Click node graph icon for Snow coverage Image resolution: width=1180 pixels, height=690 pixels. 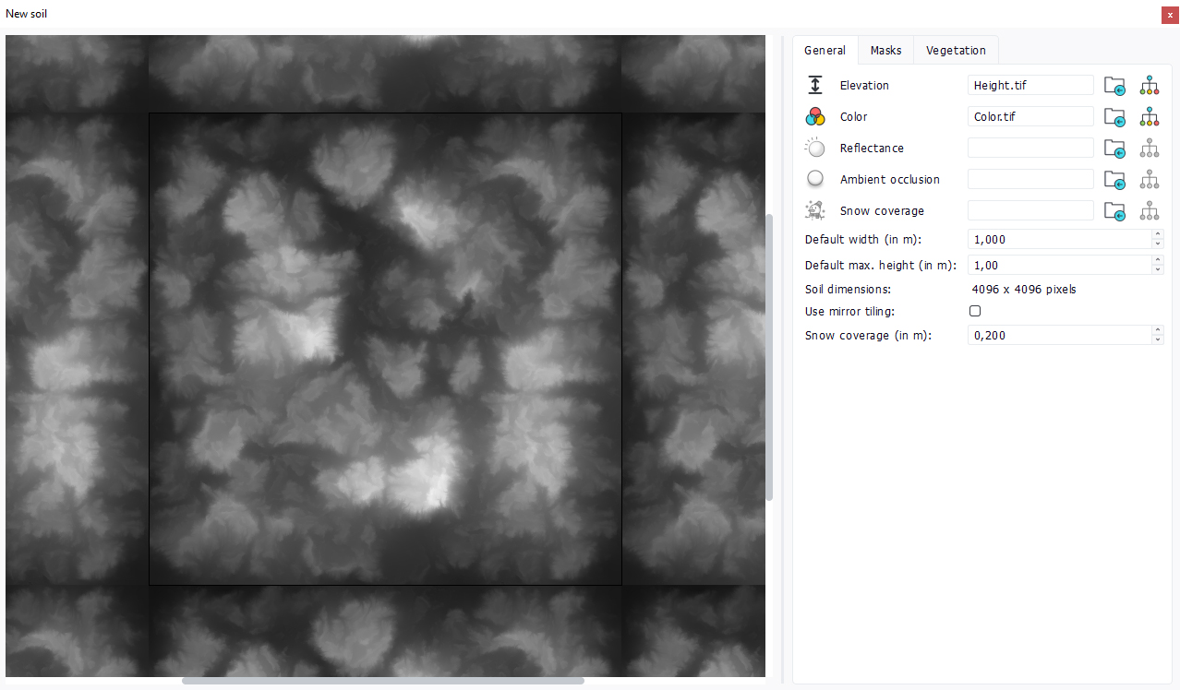(1149, 211)
